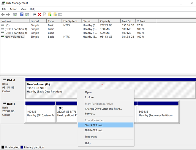Click NTFS file system cell of (C:) row
196x150 pixels.
(x=67, y=25)
